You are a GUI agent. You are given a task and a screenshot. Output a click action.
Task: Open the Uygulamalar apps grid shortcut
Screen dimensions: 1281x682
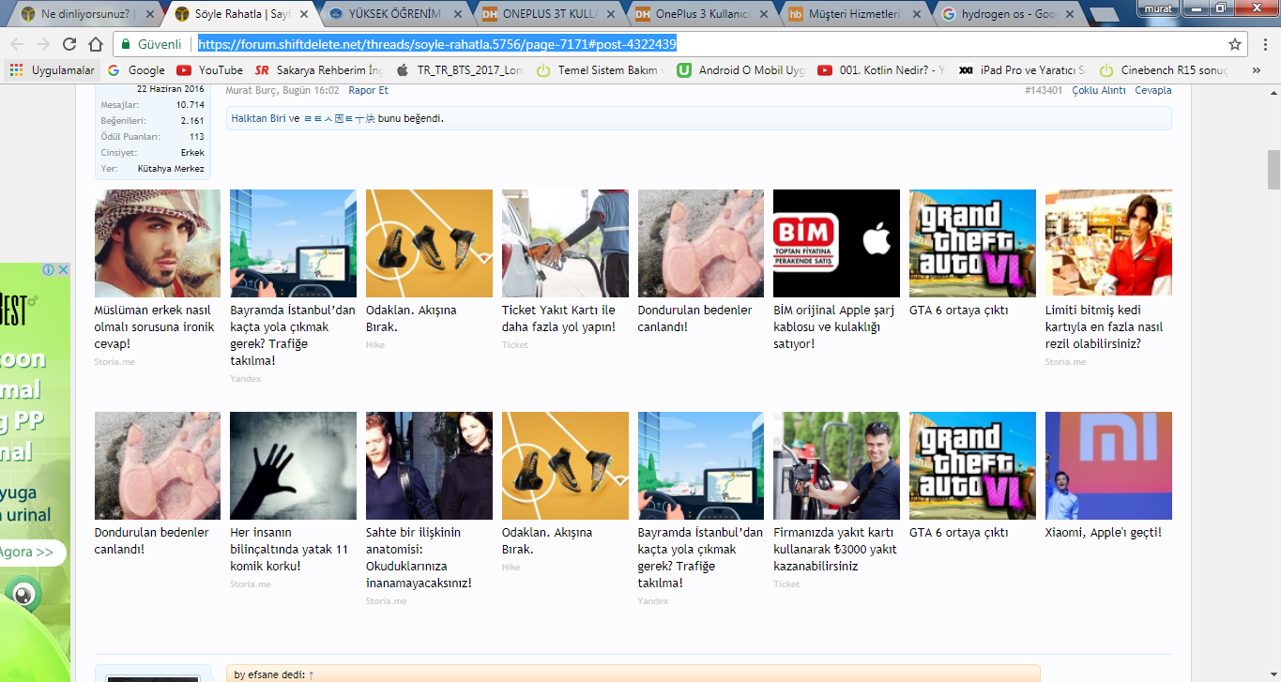16,69
